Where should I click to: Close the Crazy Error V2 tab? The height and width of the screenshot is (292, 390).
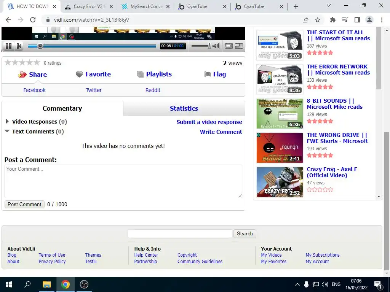111,7
